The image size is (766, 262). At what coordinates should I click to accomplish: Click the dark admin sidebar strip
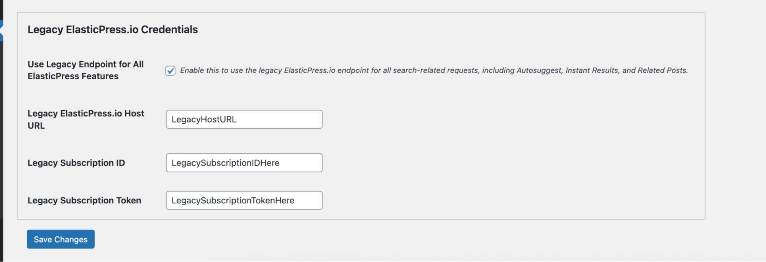[x=1, y=134]
